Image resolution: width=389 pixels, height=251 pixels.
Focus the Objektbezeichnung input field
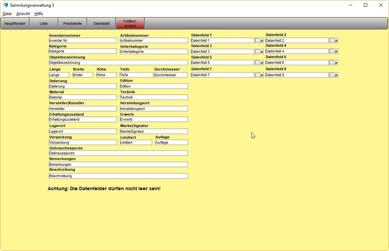(118, 62)
